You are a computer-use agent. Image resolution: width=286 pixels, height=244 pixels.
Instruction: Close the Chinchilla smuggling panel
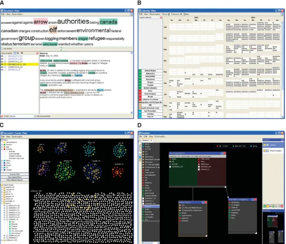pos(255,200)
